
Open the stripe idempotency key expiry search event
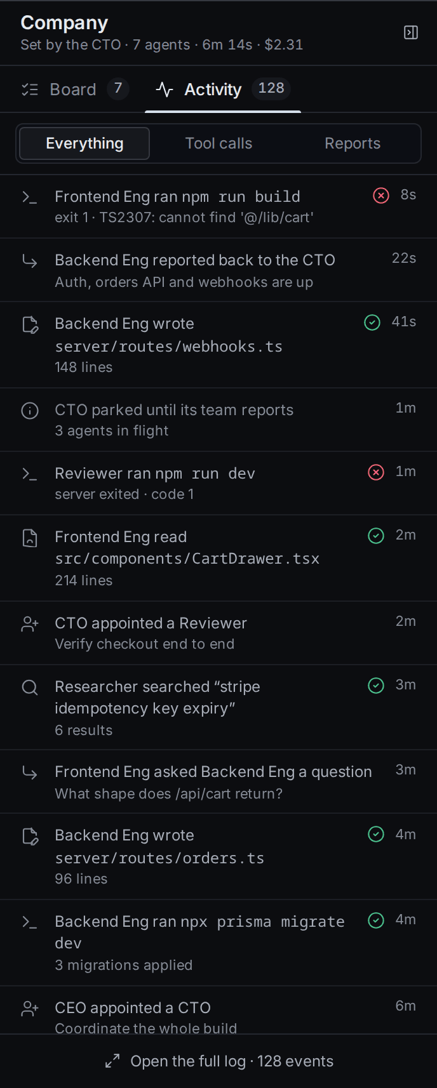point(218,707)
